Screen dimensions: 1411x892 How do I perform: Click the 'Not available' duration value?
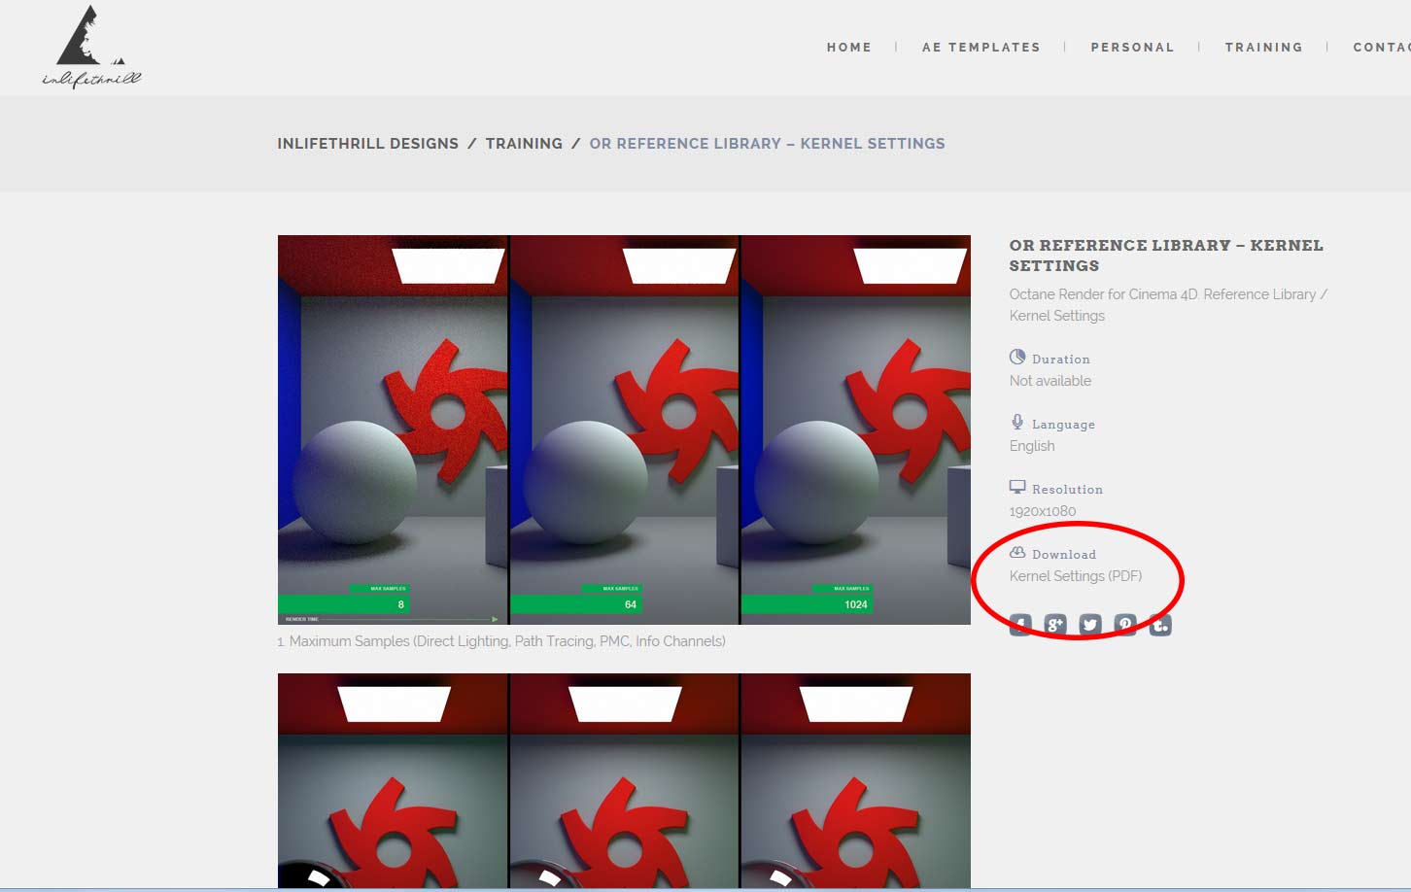click(1050, 381)
